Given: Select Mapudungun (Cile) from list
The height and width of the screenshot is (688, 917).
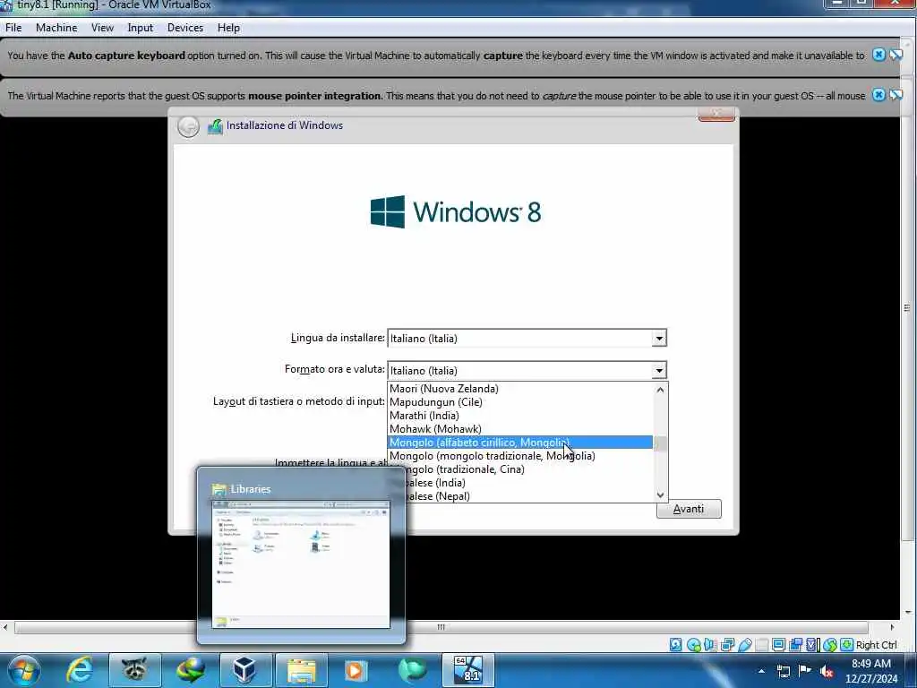Looking at the screenshot, I should 520,402.
